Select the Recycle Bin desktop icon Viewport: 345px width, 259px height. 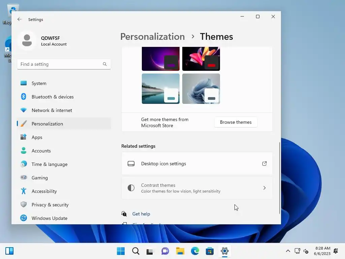click(8, 14)
